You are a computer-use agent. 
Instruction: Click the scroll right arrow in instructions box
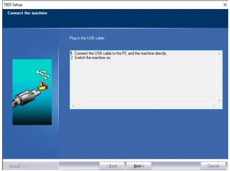pos(214,106)
